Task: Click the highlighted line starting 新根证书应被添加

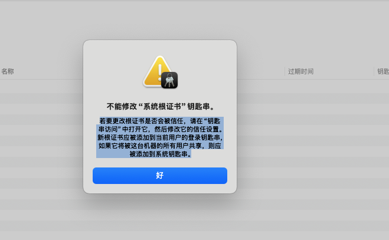Action: click(160, 137)
